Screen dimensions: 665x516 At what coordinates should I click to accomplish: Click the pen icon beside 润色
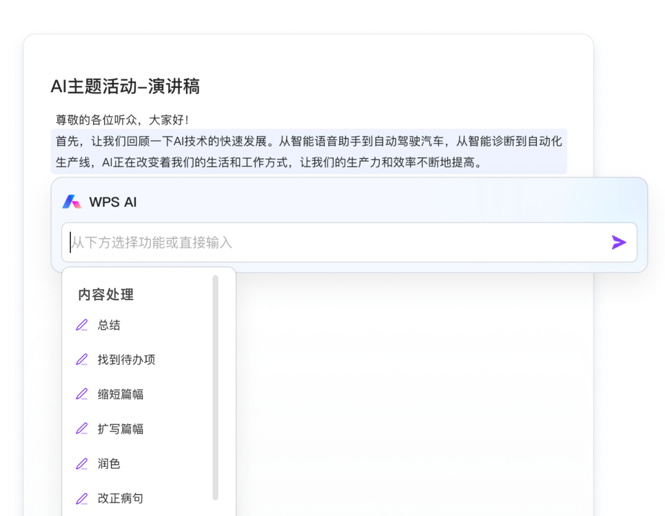(82, 464)
